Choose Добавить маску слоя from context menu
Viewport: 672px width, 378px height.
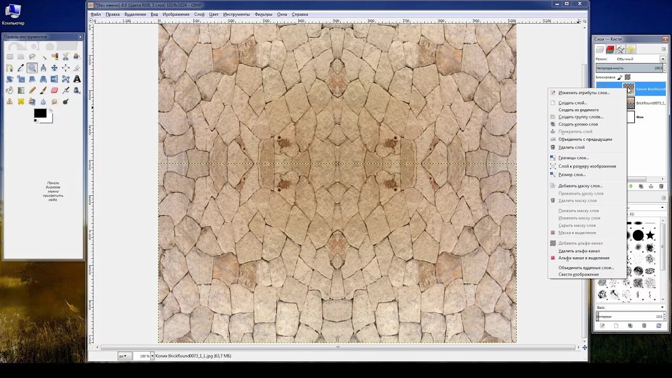point(580,186)
